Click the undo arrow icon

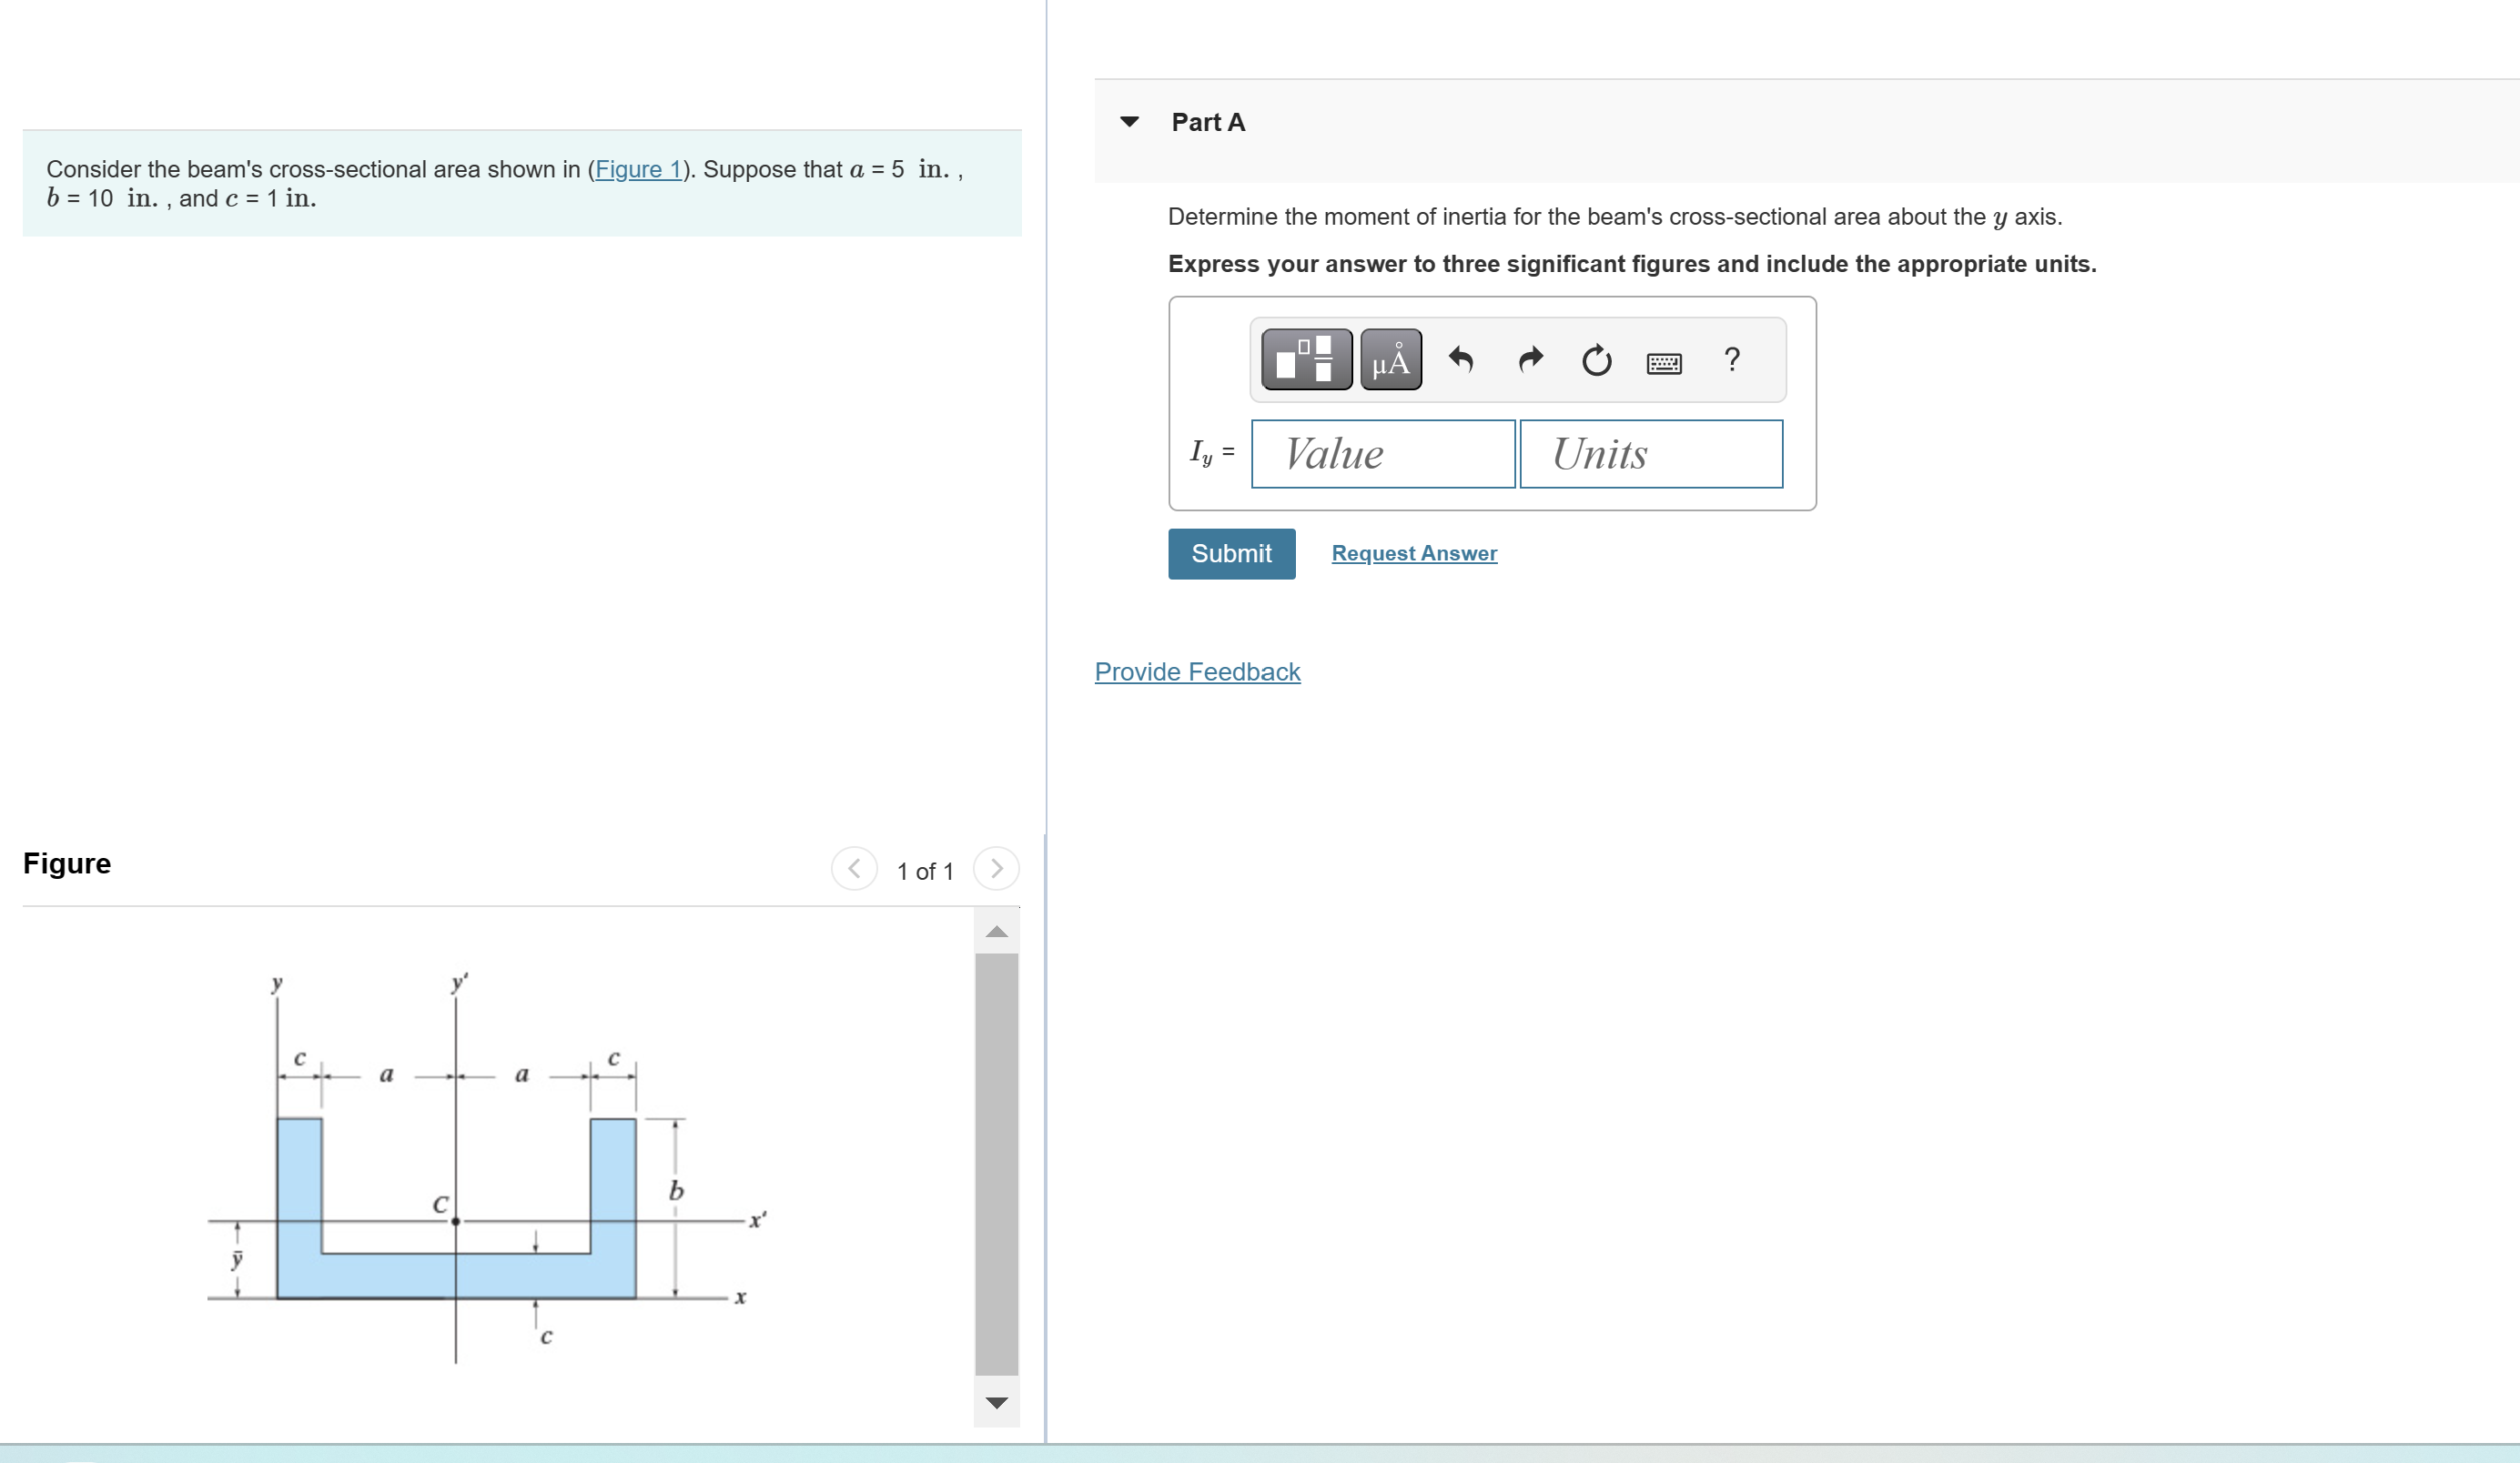[x=1461, y=359]
